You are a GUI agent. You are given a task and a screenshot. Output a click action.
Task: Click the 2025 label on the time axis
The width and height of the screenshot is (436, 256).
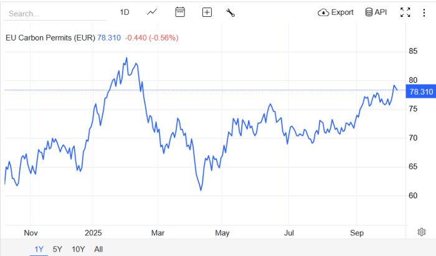[x=93, y=232]
